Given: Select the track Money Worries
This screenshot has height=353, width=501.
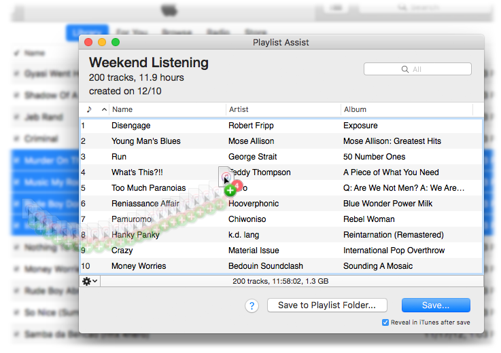Looking at the screenshot, I should point(139,266).
